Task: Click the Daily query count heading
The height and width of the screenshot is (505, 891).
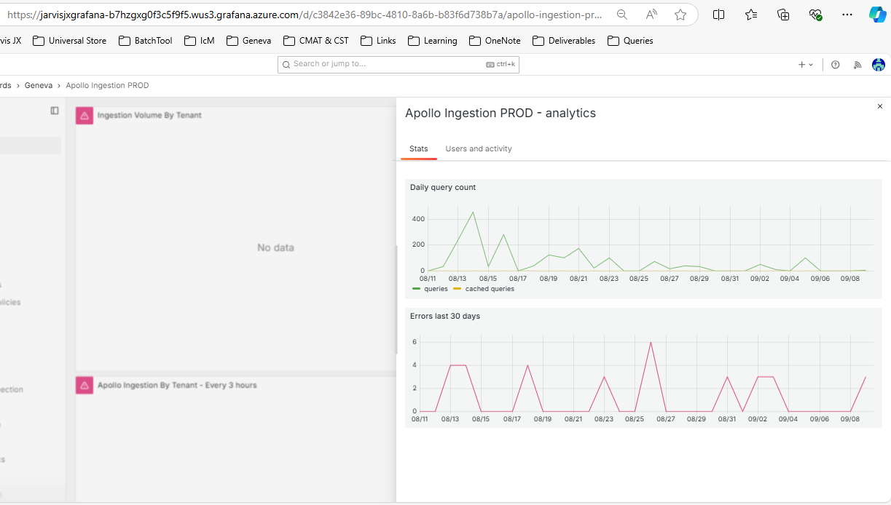Action: coord(443,187)
